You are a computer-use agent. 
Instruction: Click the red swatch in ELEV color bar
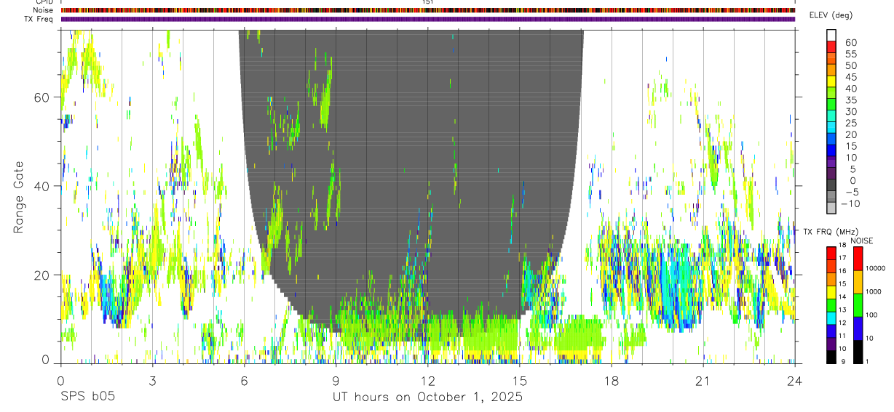[832, 47]
